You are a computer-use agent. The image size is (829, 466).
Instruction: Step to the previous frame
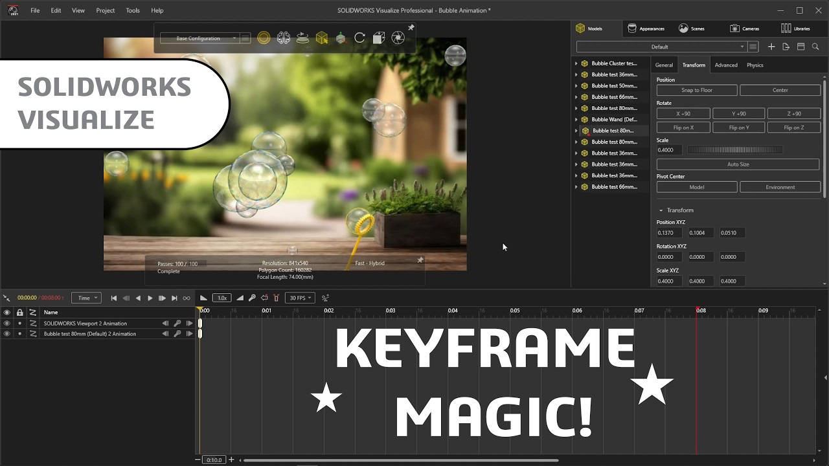pyautogui.click(x=126, y=298)
